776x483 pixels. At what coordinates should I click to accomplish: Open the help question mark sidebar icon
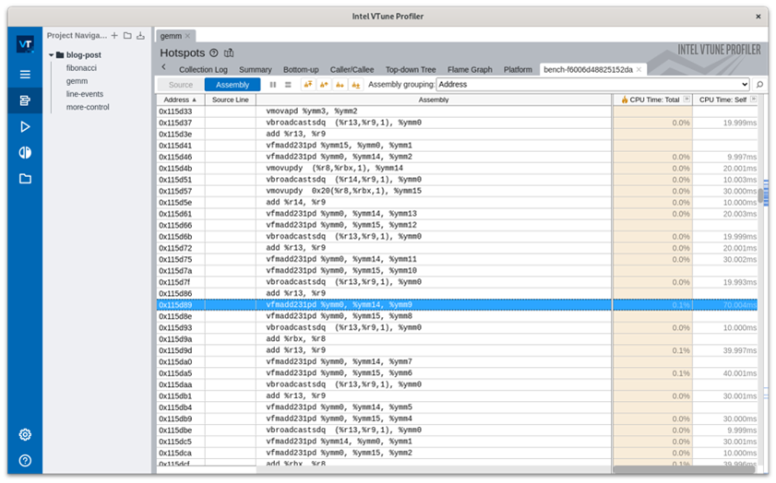coord(25,460)
